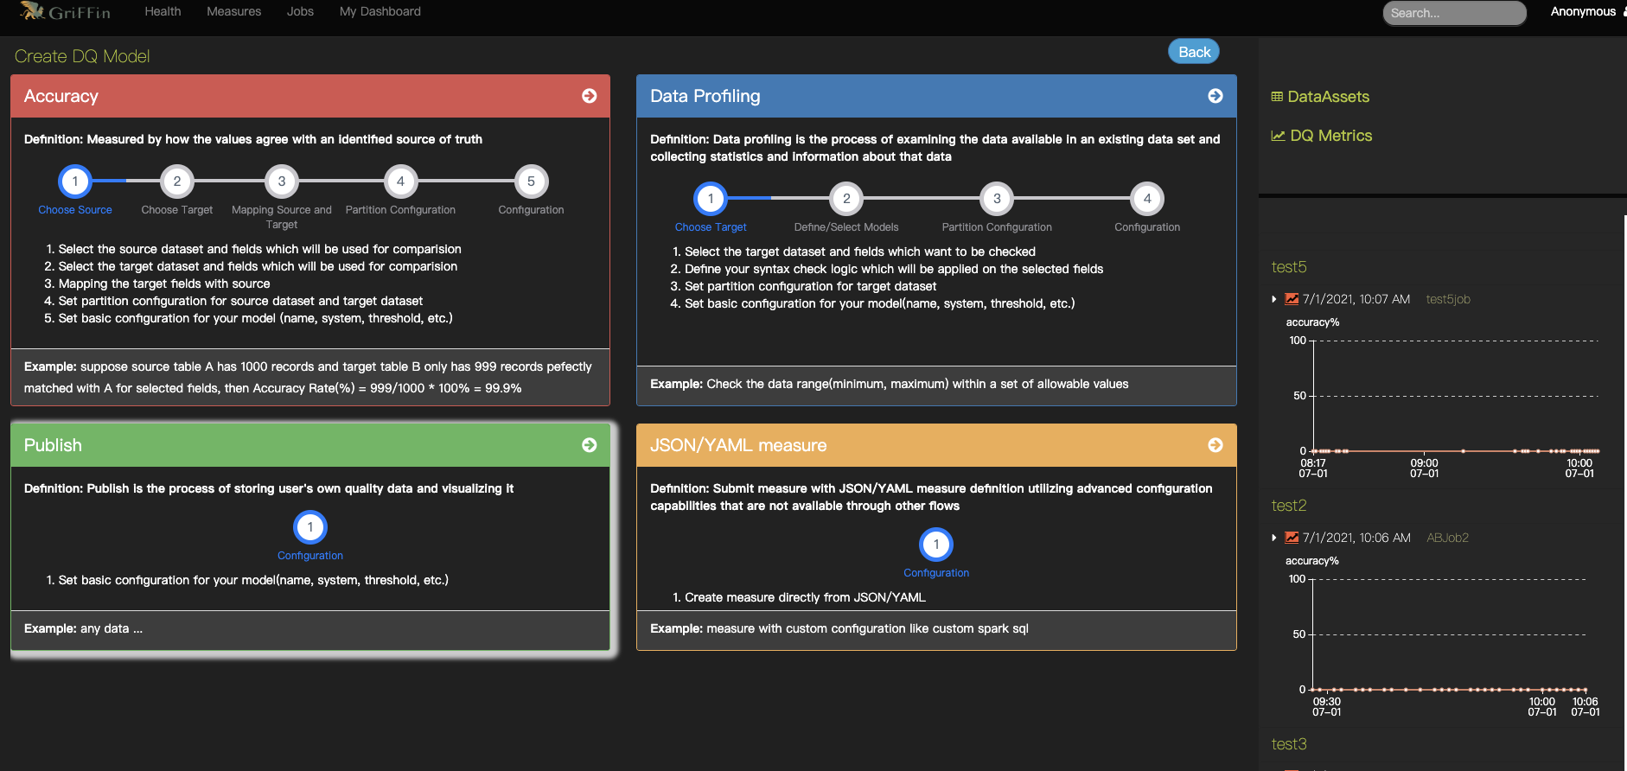The image size is (1627, 771).
Task: Expand the ABJob2 10:06 AM entry
Action: (1274, 538)
